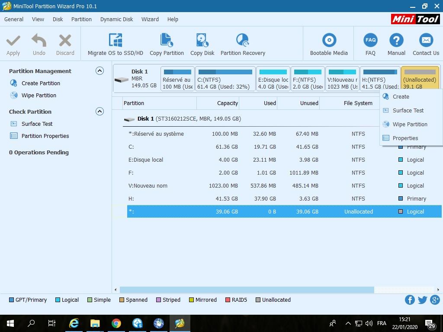Image resolution: width=443 pixels, height=332 pixels.
Task: Click the horizontal scrollbar thumb
Action: 247,290
